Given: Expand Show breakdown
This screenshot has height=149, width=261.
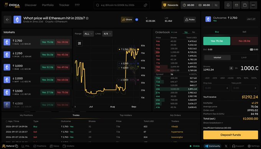Looking at the screenshot, I should click(213, 123).
